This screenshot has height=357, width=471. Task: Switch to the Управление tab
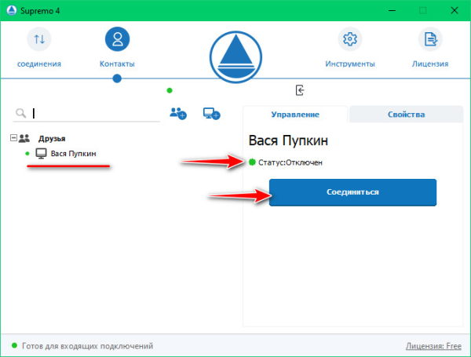[x=295, y=115]
